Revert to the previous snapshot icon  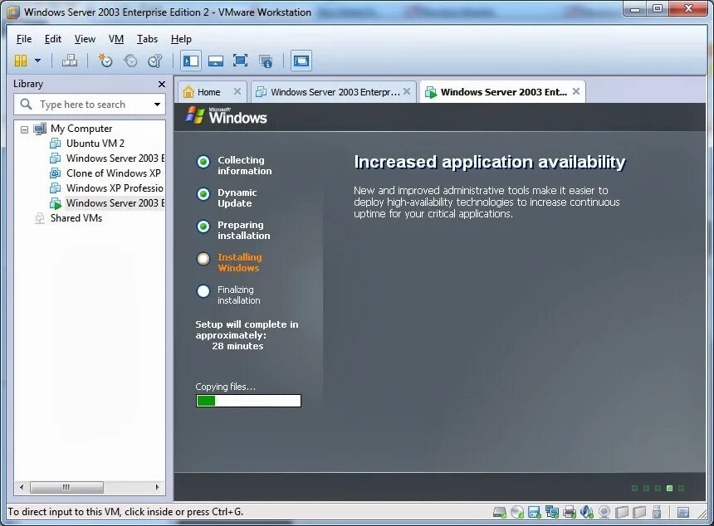(x=130, y=61)
